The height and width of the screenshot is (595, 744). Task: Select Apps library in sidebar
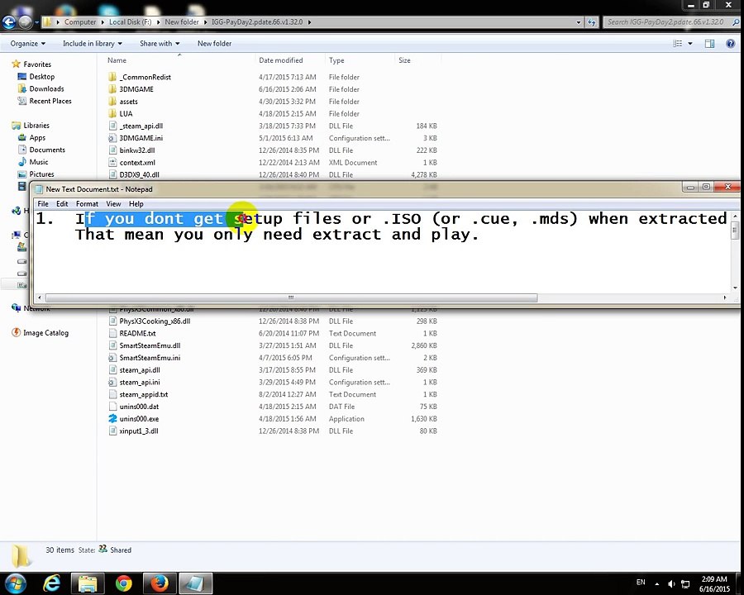pos(37,138)
